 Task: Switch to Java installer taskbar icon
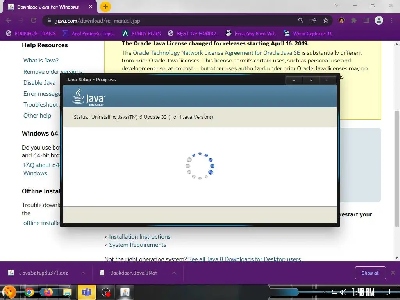pyautogui.click(x=125, y=292)
